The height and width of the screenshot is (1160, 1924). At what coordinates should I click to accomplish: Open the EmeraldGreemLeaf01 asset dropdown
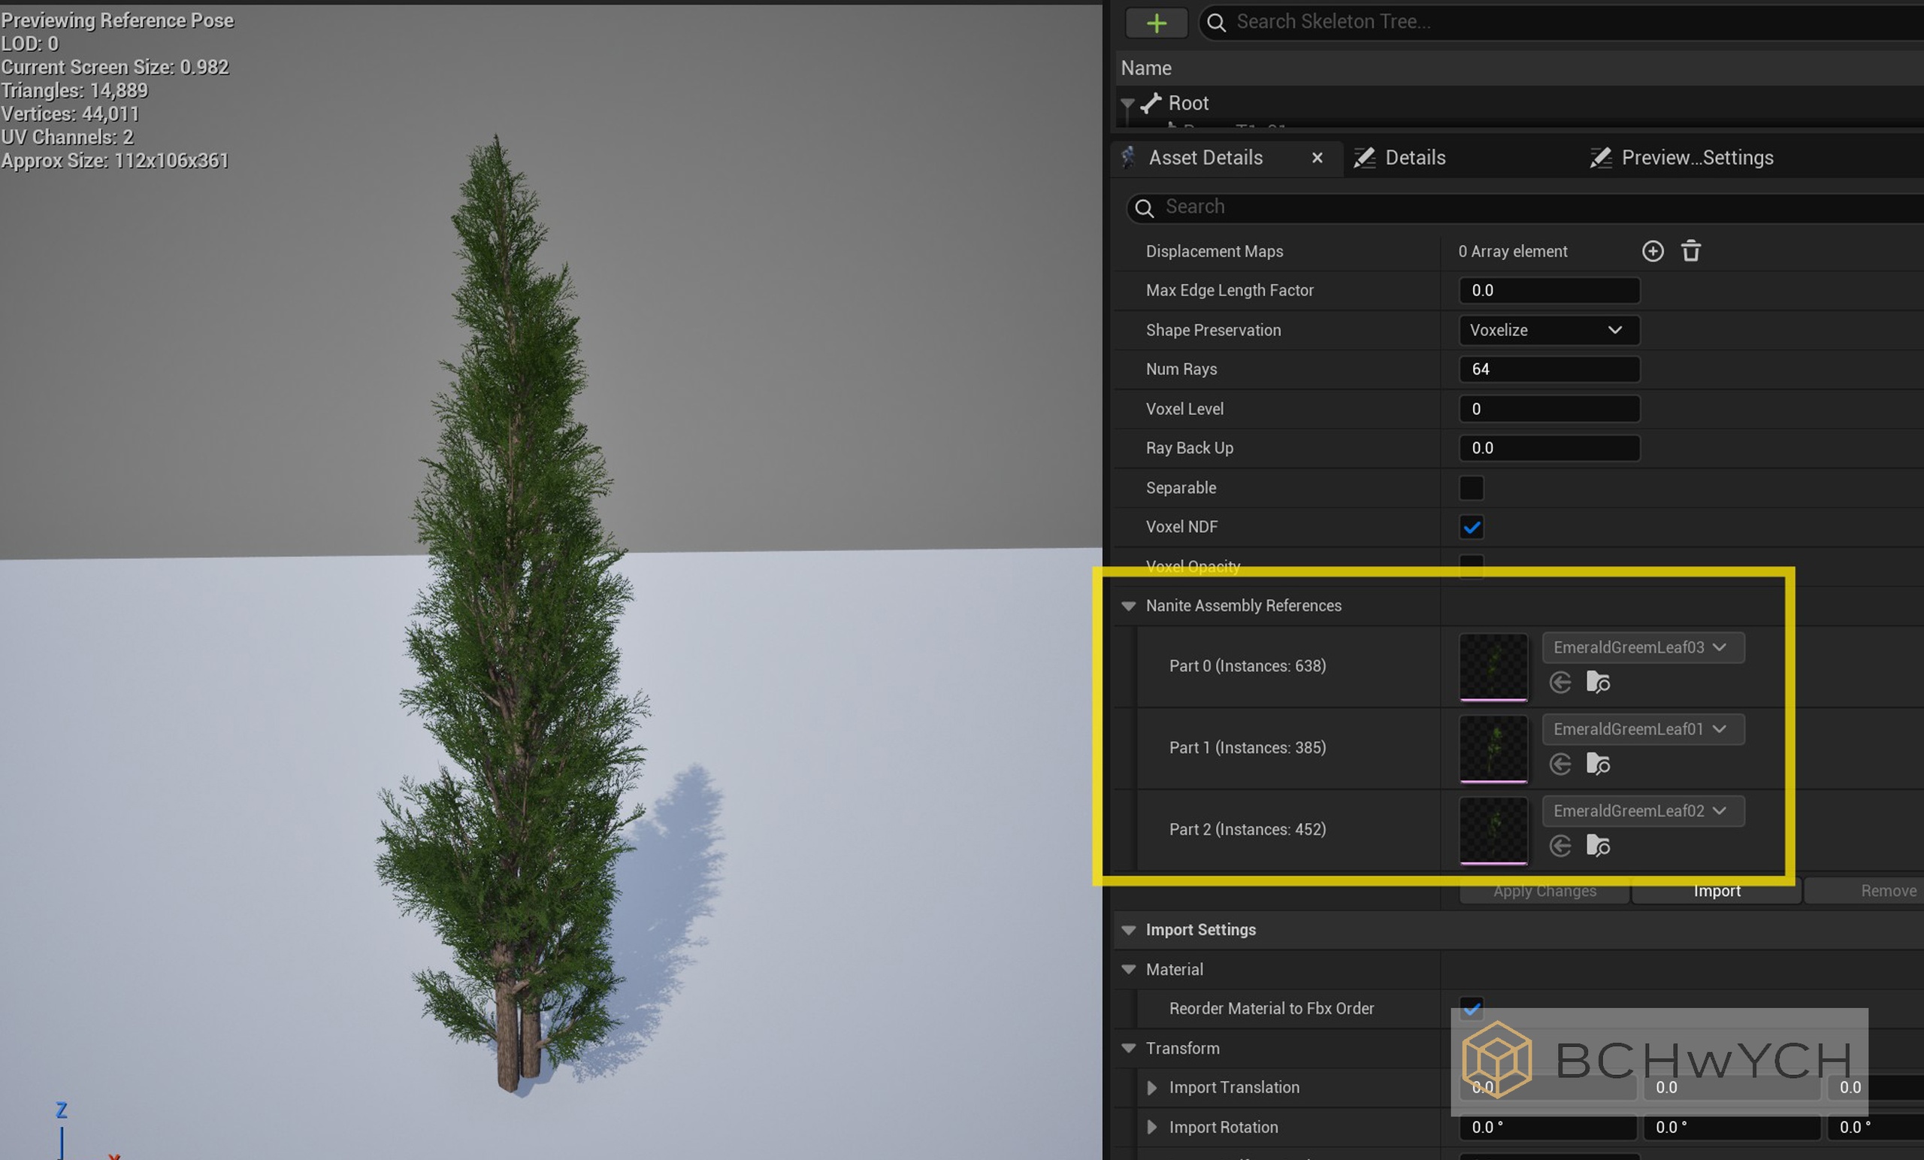(x=1643, y=729)
